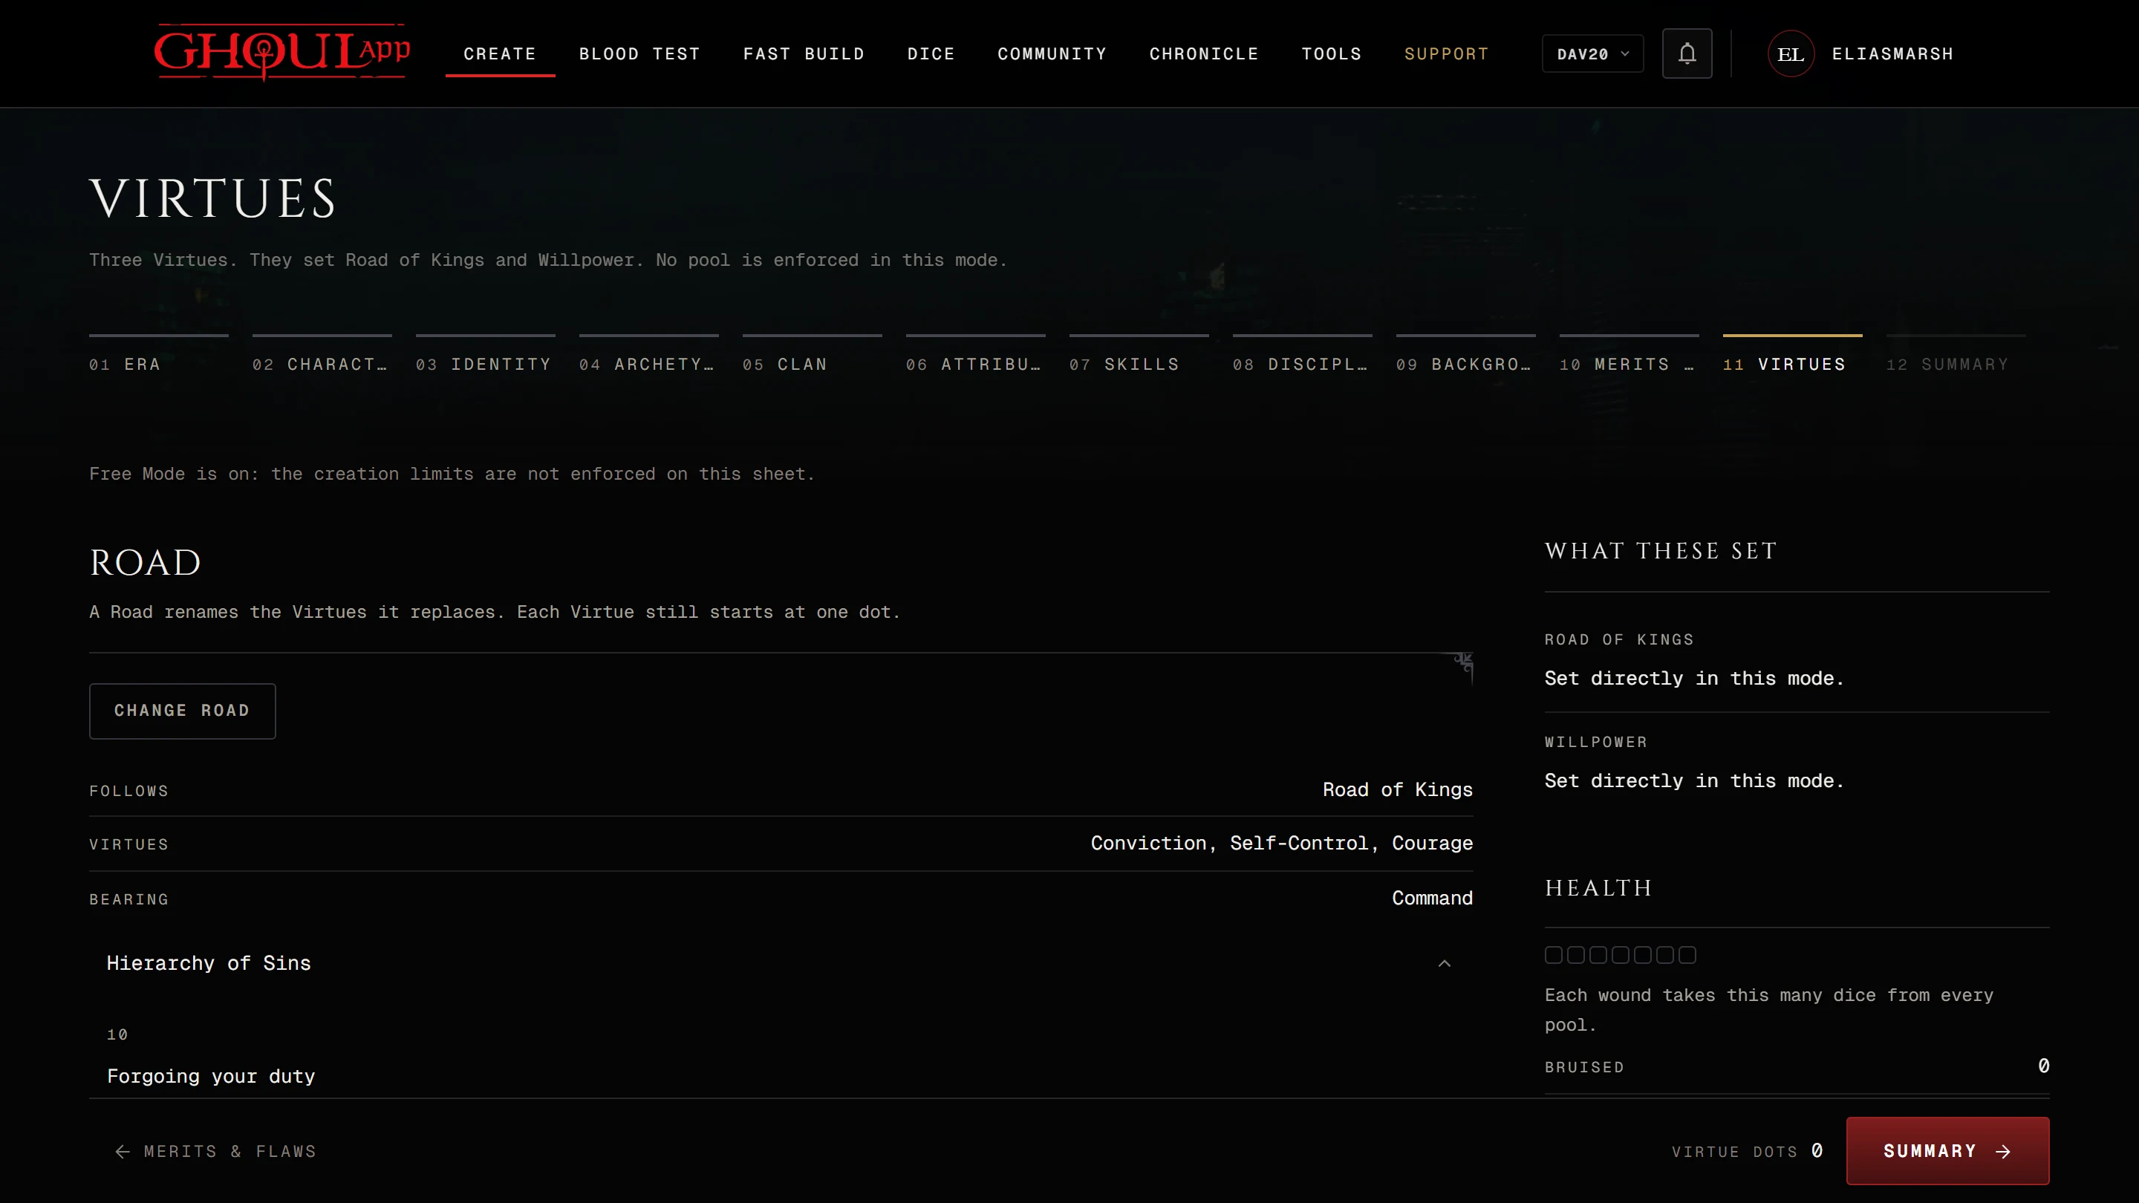The height and width of the screenshot is (1203, 2139).
Task: Jump to step 04 Archetype
Action: (x=648, y=356)
